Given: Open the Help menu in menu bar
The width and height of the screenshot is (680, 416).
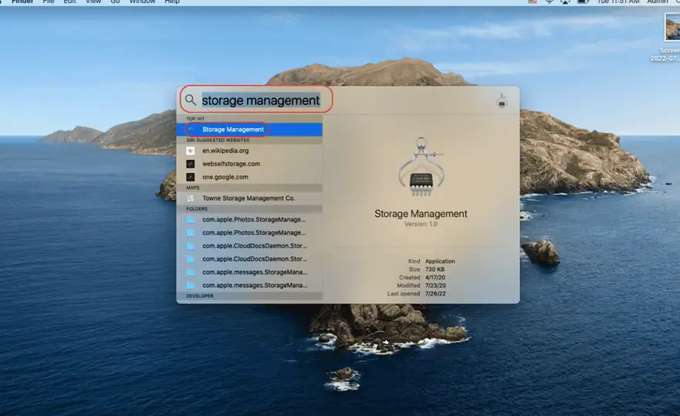Looking at the screenshot, I should [x=172, y=2].
